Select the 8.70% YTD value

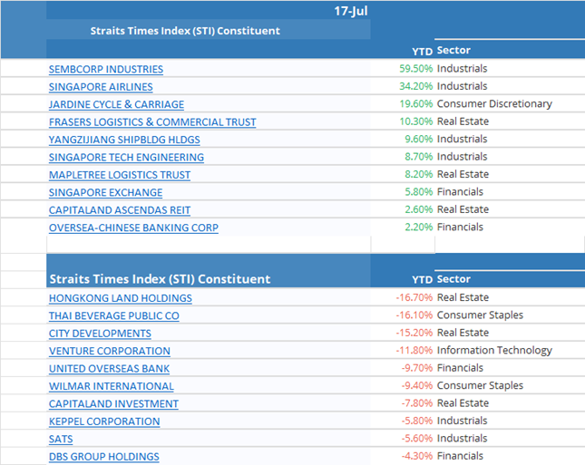click(x=419, y=157)
